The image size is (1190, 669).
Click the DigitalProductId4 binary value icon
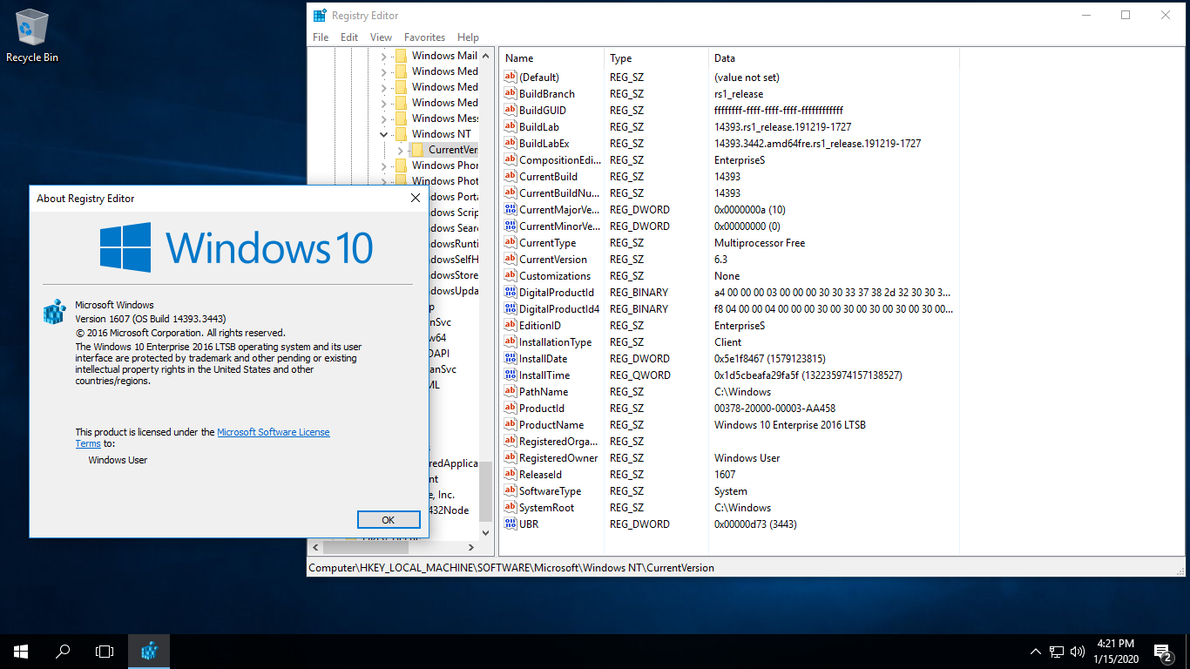[x=510, y=309]
